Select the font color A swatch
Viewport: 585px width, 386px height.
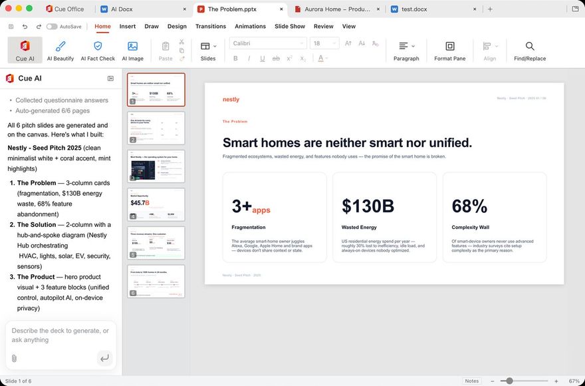click(320, 59)
